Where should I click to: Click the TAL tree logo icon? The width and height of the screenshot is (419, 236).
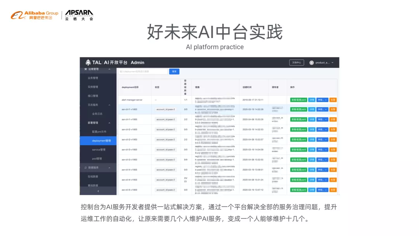coord(88,62)
